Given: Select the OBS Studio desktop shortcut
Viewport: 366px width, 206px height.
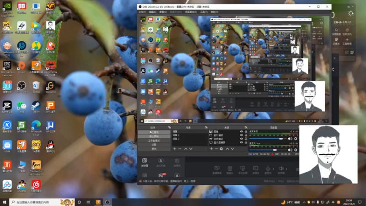Looking at the screenshot, I should click(x=22, y=87).
